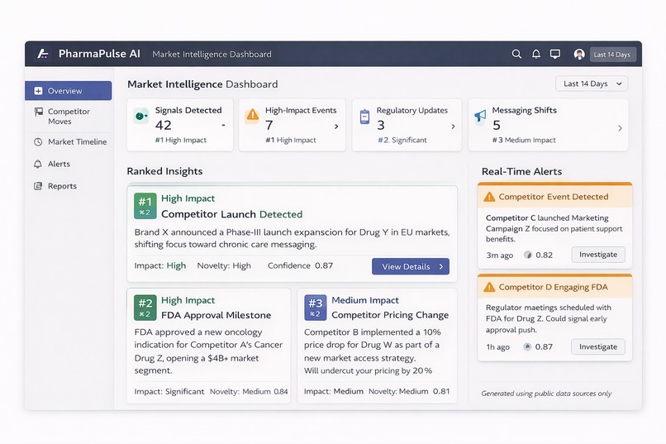Open search via magnifier icon
Screen dimensions: 666x444
[x=516, y=54]
